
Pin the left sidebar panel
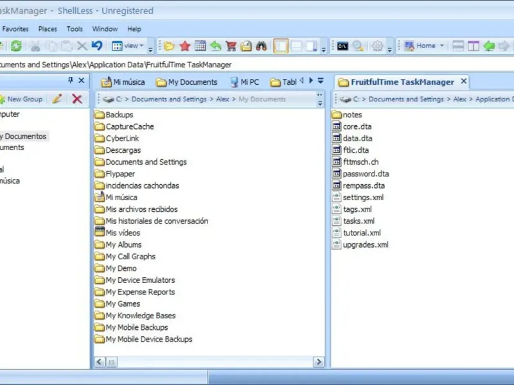tap(70, 80)
